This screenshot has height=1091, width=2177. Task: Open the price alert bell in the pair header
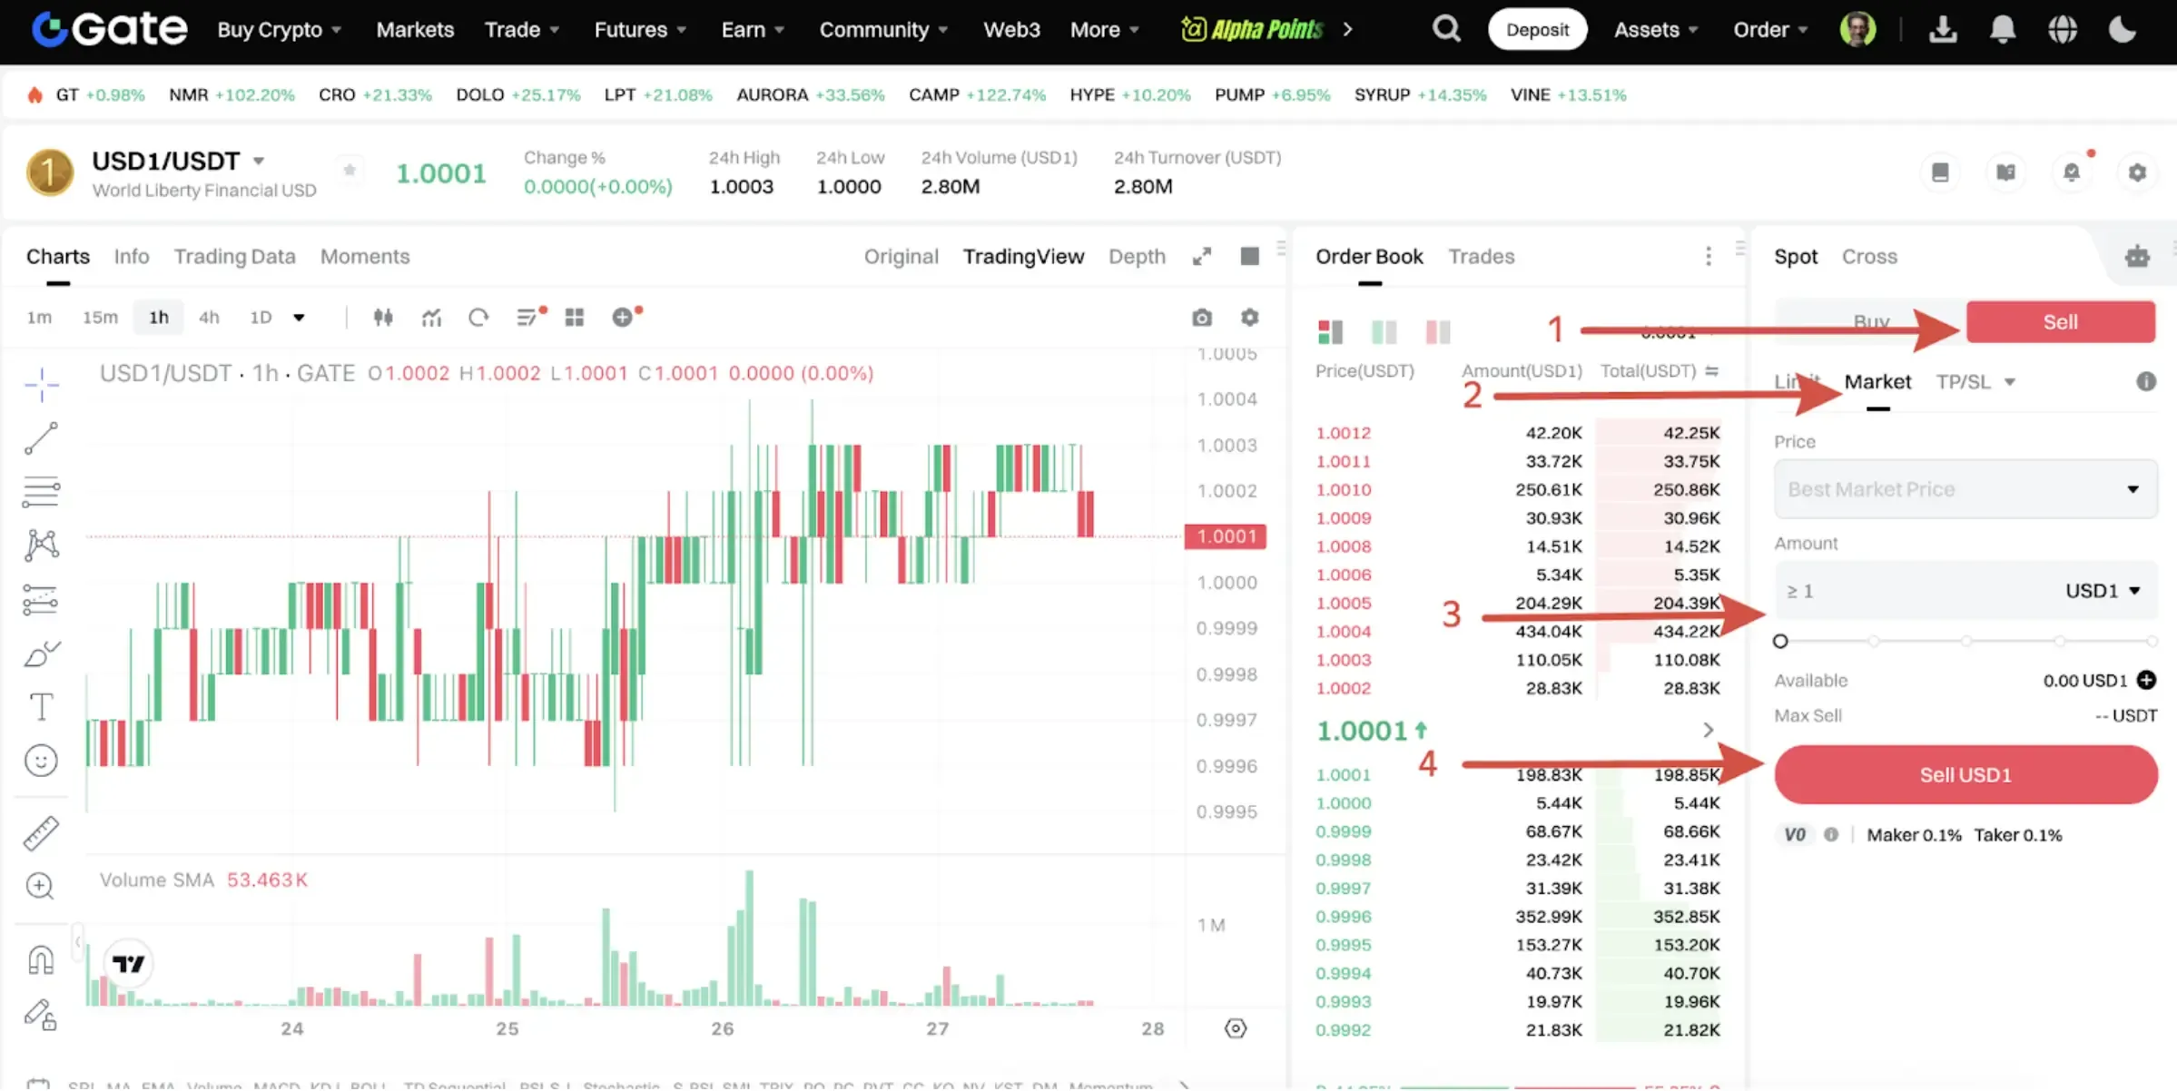point(2072,172)
